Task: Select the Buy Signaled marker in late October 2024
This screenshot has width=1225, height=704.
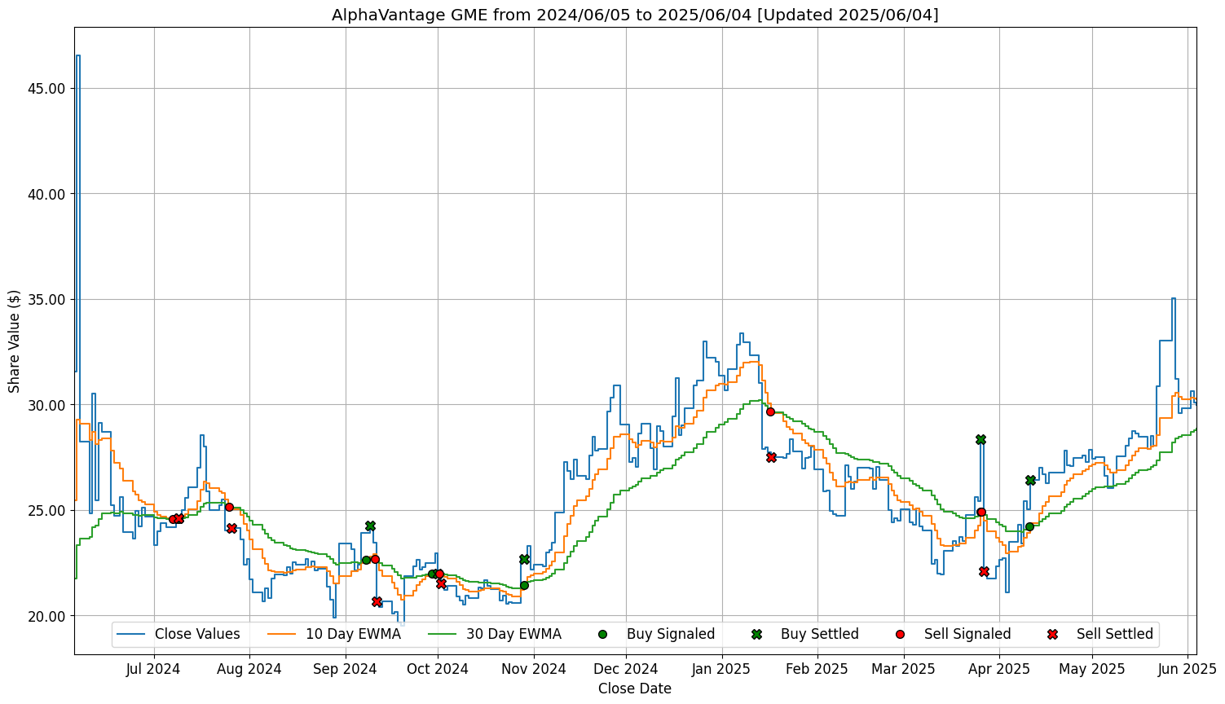Action: tap(524, 585)
